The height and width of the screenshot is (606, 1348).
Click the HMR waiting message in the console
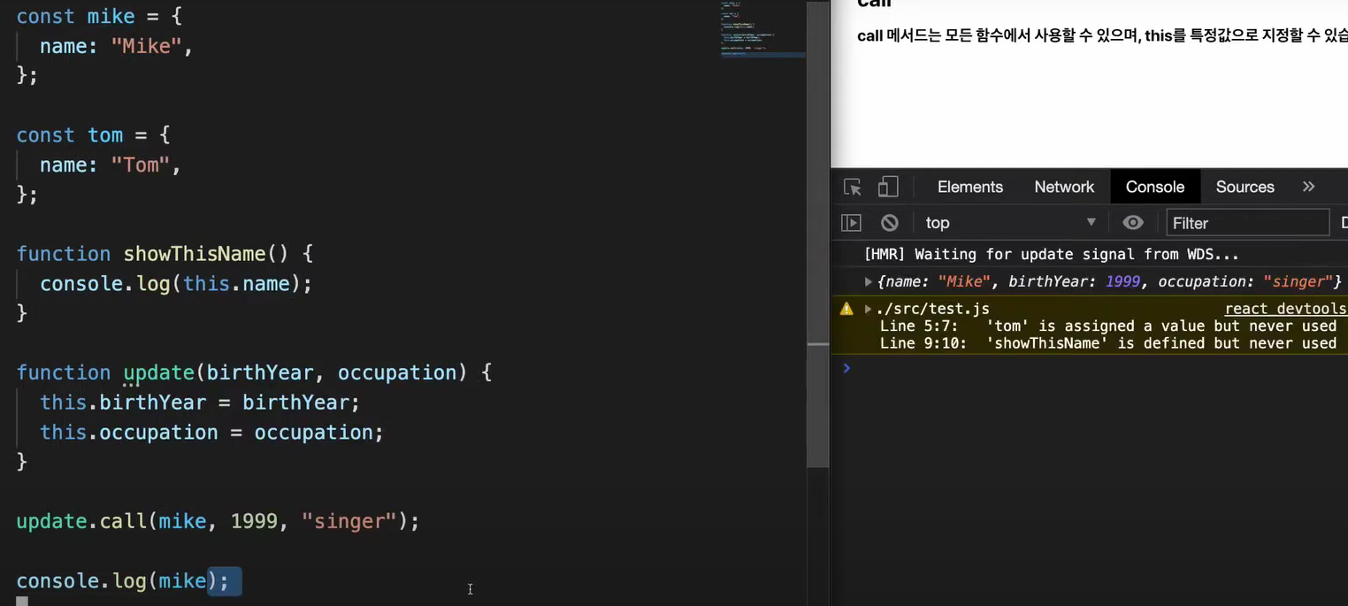(1051, 254)
